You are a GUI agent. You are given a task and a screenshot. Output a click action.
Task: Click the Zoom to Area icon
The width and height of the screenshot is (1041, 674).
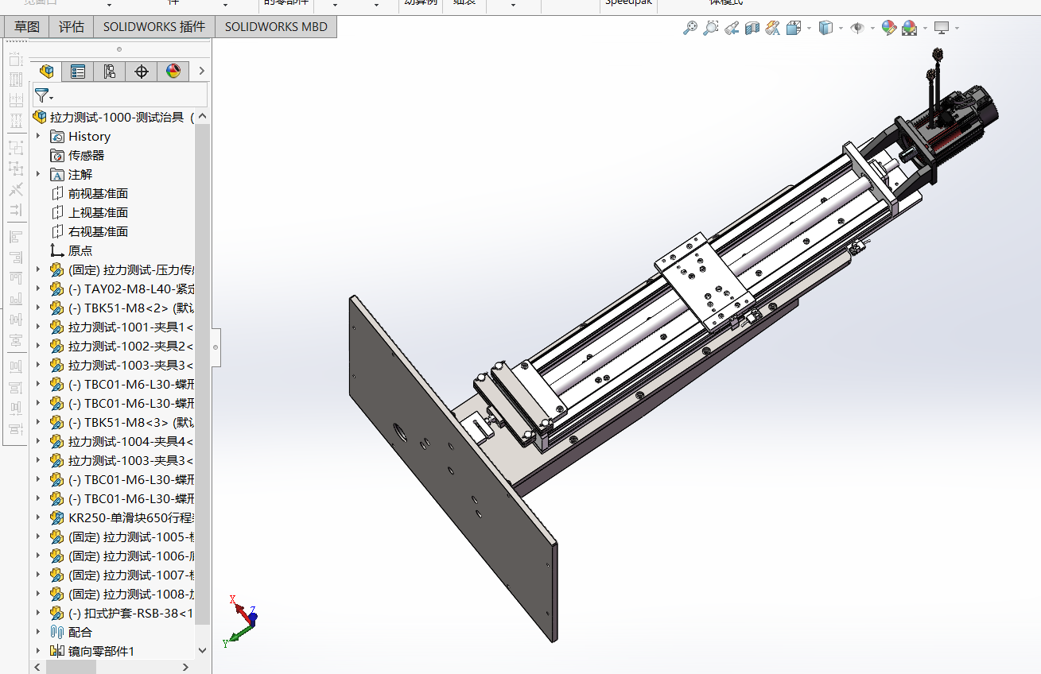(710, 28)
